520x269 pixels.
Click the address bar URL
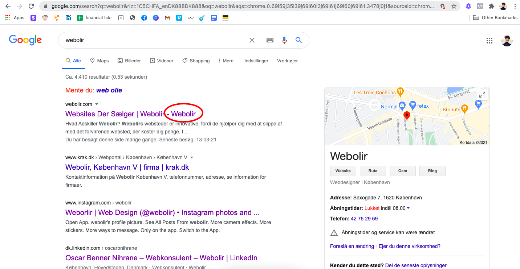click(243, 6)
